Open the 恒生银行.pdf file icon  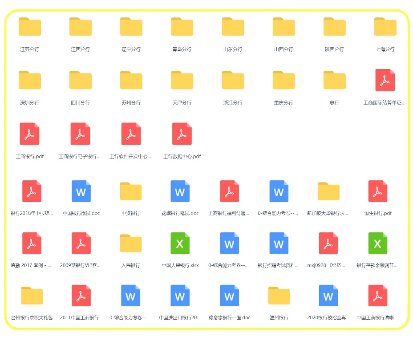[x=378, y=191]
